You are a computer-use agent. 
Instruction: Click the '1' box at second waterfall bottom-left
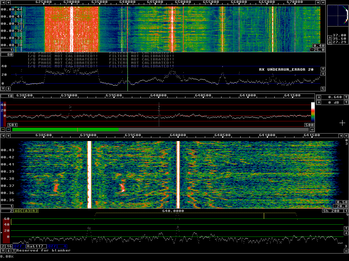pyautogui.click(x=7, y=206)
